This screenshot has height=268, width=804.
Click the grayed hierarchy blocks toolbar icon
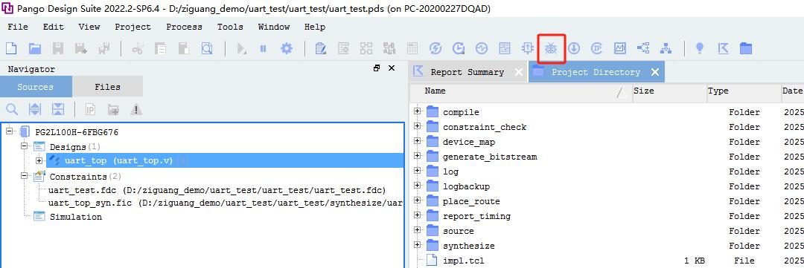[x=389, y=48]
